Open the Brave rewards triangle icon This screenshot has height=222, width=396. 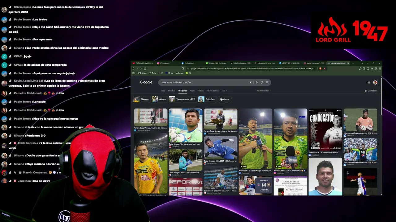click(x=325, y=68)
